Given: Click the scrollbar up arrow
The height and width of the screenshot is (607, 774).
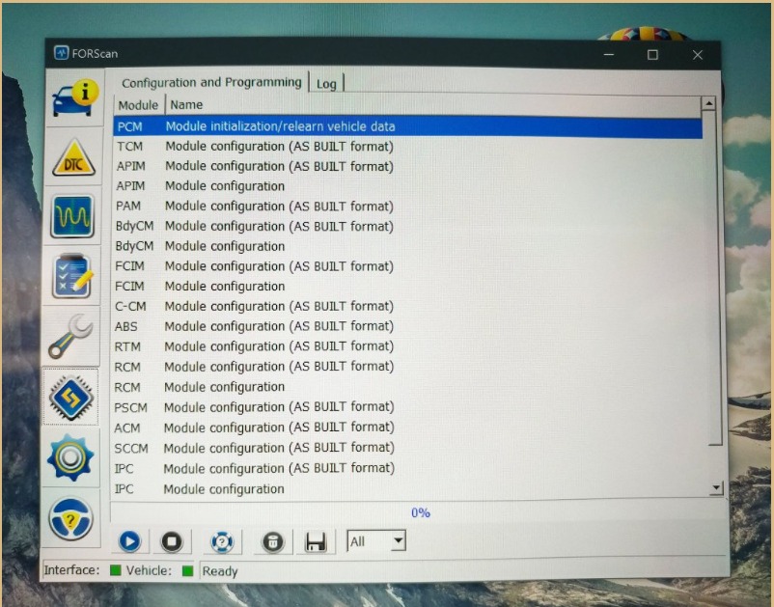Looking at the screenshot, I should 708,103.
